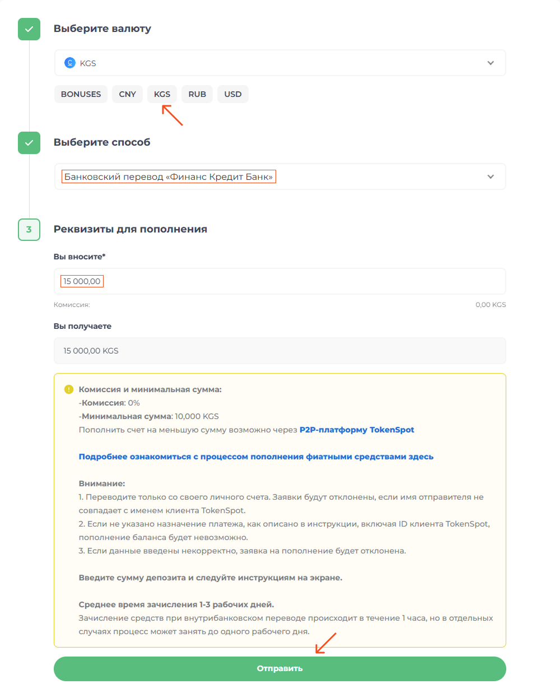Click the step 3 number badge
Viewport: 560px width, 684px height.
point(29,230)
